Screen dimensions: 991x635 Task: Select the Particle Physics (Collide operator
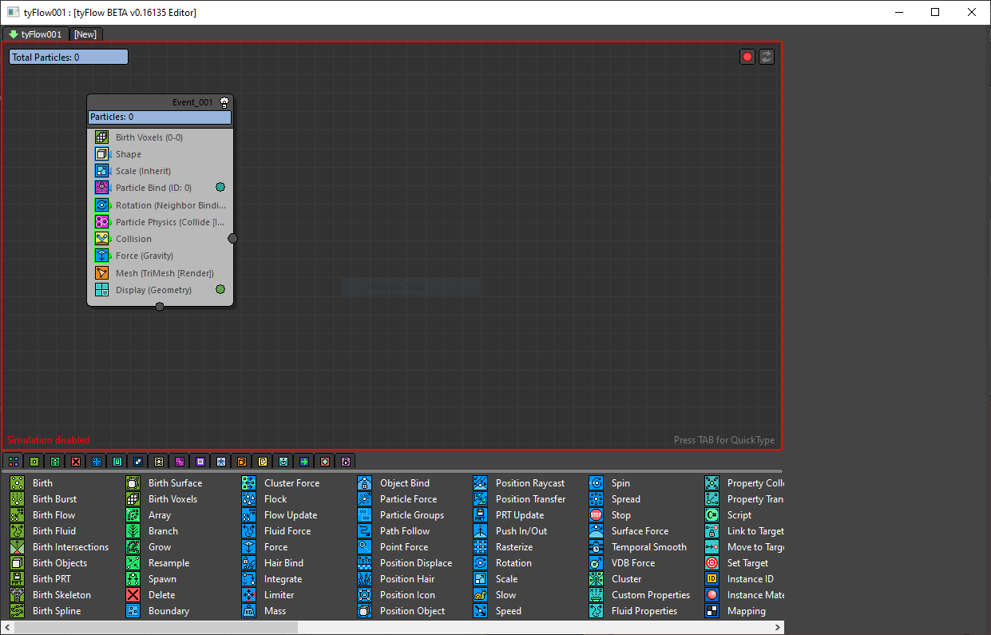pyautogui.click(x=170, y=222)
